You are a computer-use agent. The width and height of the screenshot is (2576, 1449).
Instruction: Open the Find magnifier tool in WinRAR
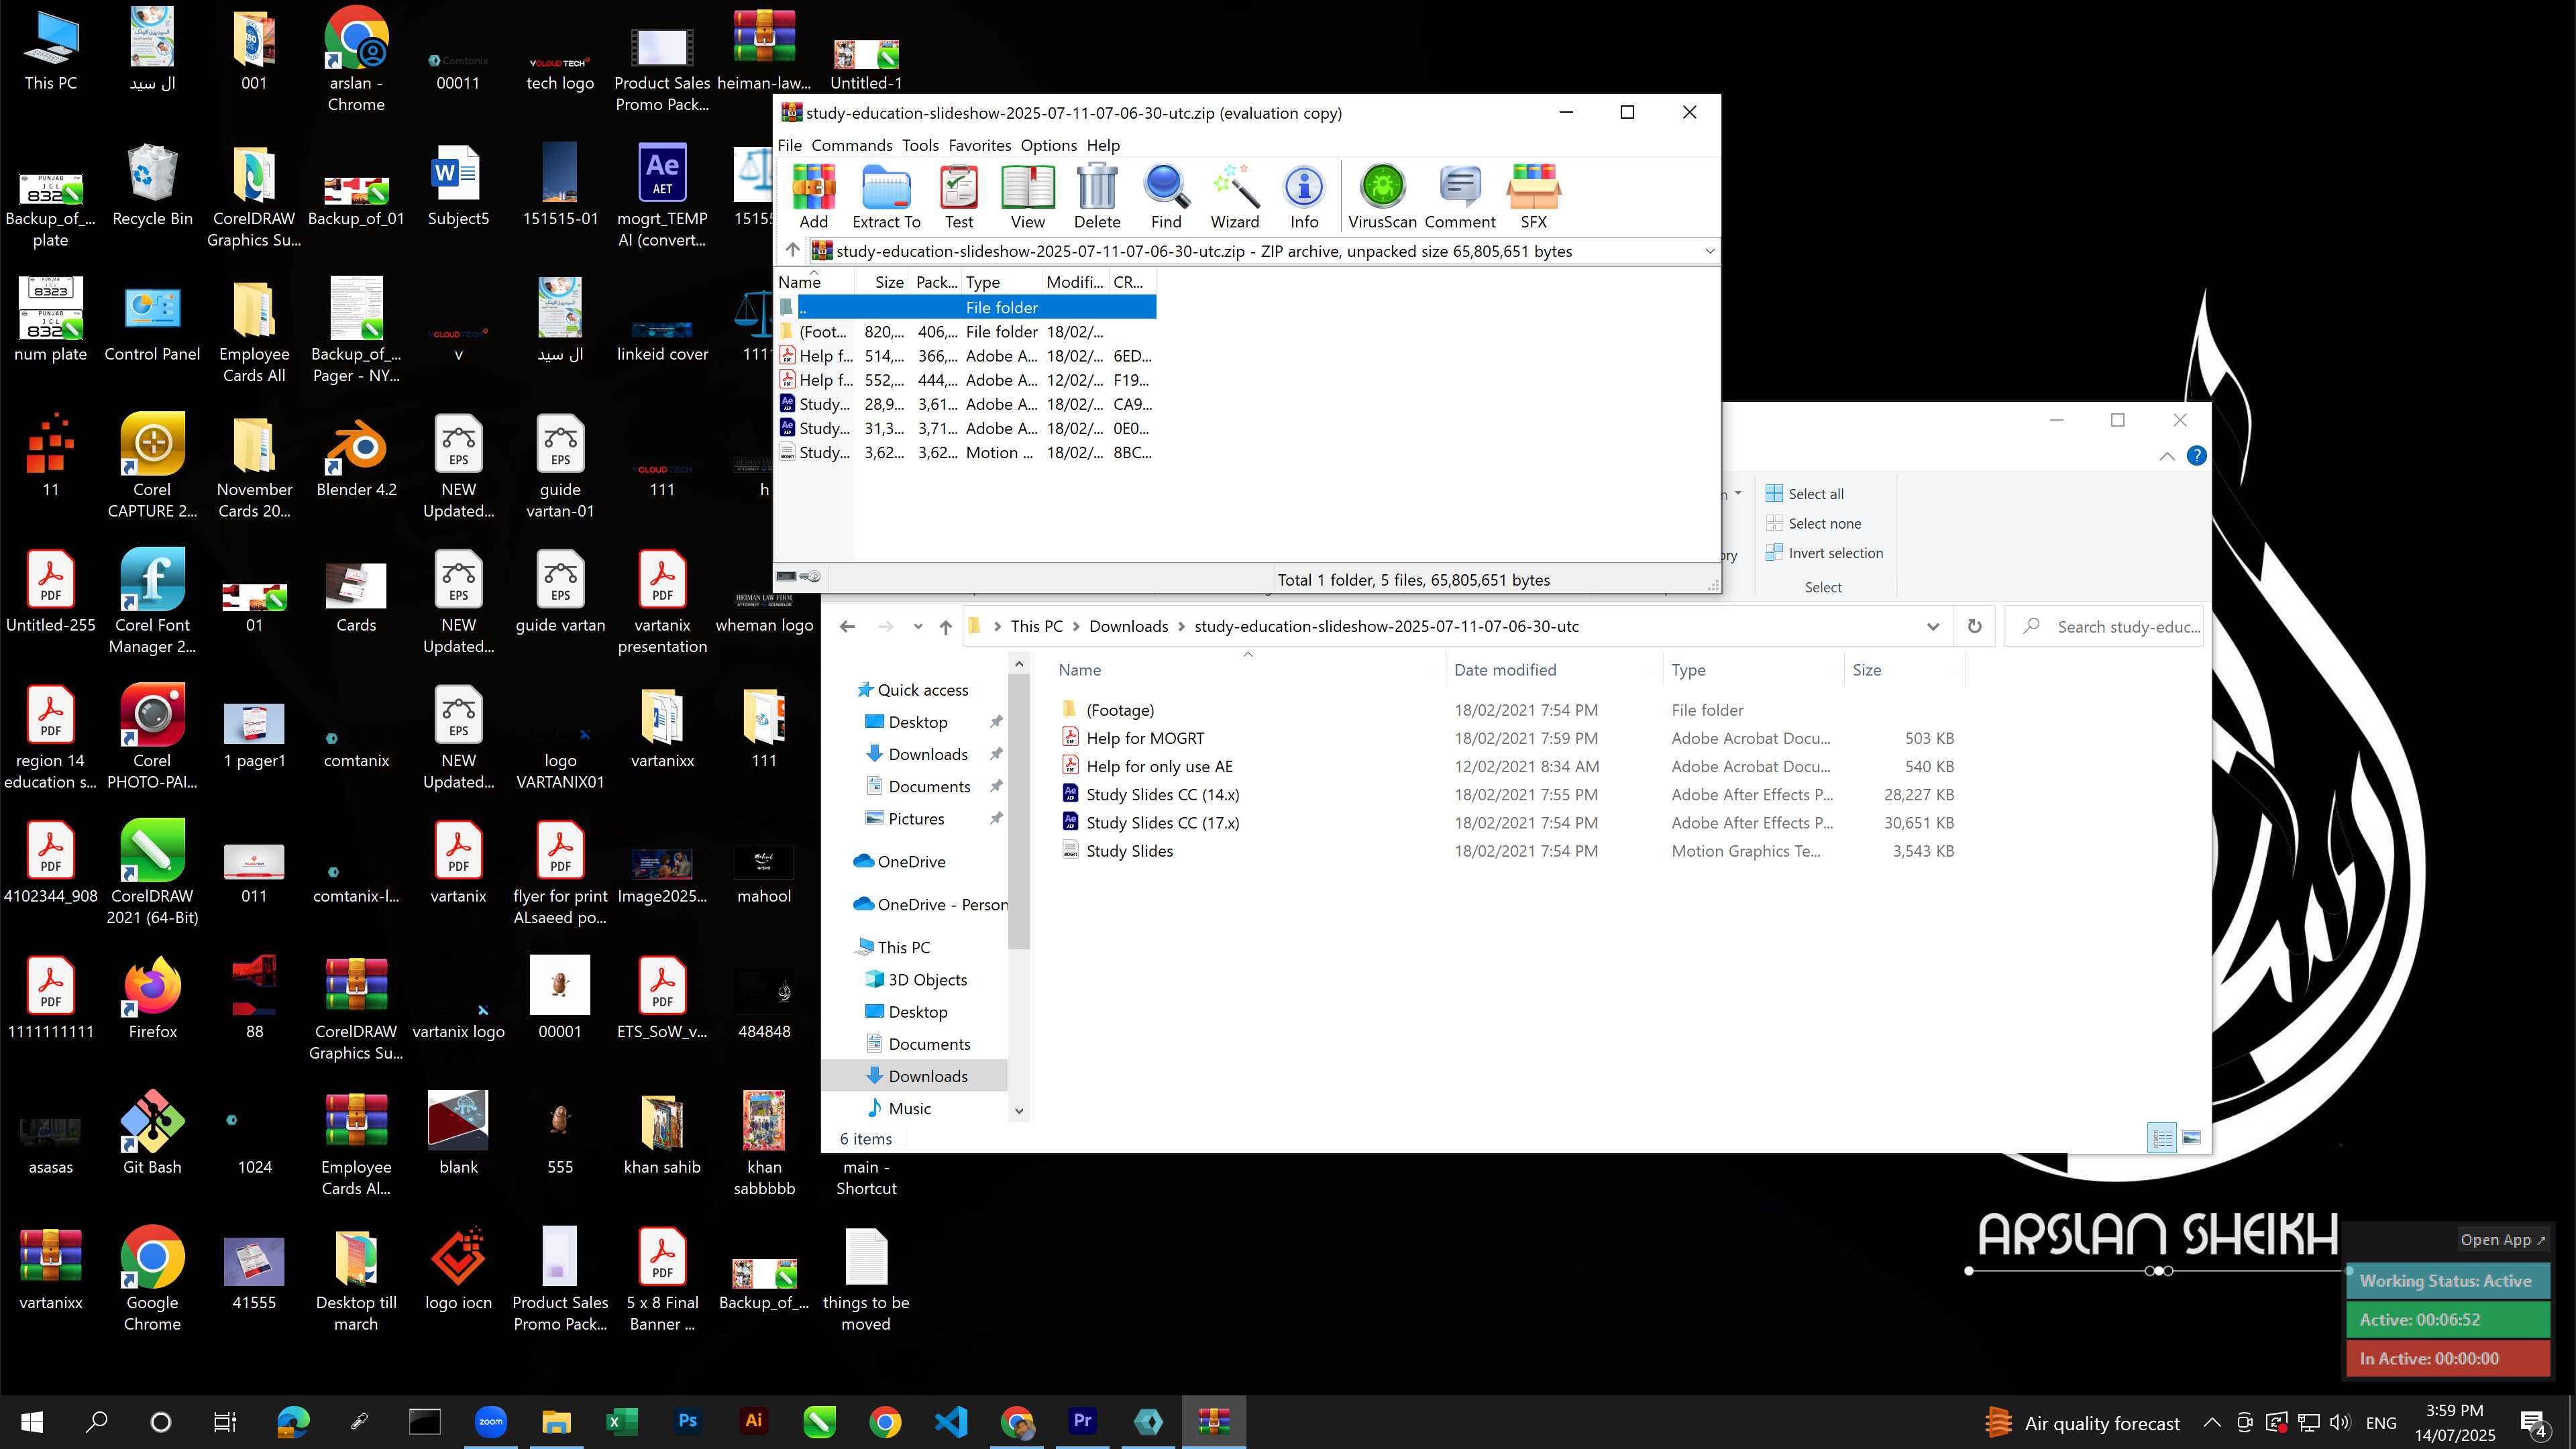[1166, 197]
